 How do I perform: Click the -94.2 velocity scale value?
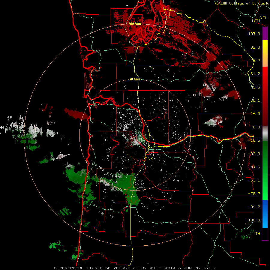(x=254, y=207)
